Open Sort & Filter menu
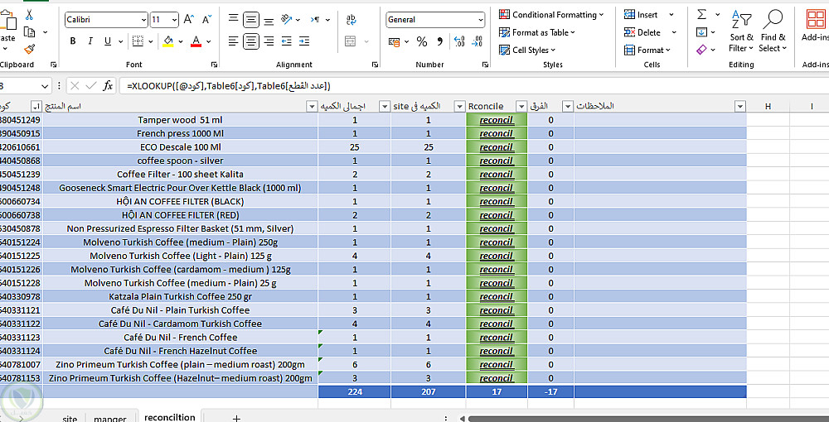This screenshot has width=829, height=422. coord(741,31)
